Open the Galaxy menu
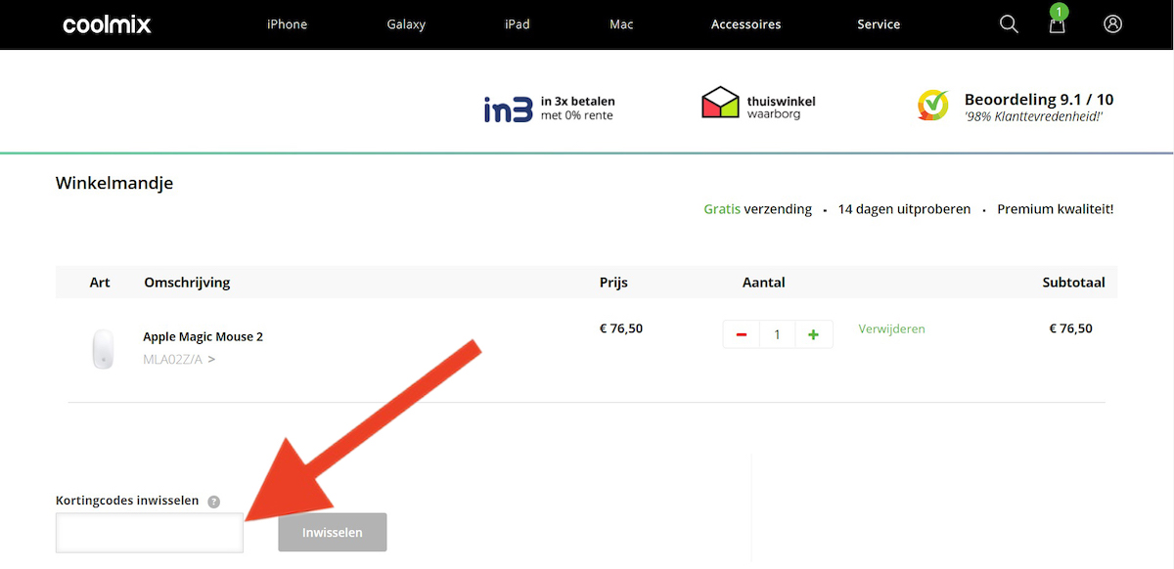The height and width of the screenshot is (569, 1174). [406, 24]
